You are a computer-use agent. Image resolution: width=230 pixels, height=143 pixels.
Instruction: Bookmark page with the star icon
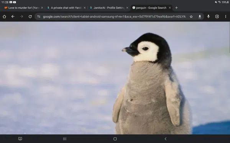[191, 17]
